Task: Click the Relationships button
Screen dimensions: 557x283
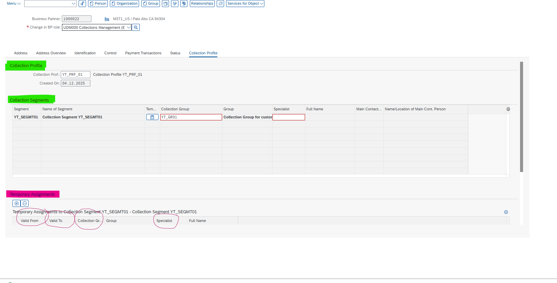Action: tap(202, 4)
